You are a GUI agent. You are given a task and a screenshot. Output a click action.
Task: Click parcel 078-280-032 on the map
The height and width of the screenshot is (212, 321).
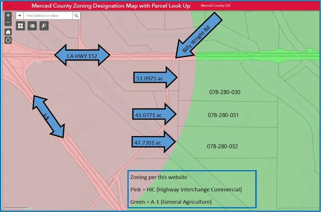[x=223, y=146]
